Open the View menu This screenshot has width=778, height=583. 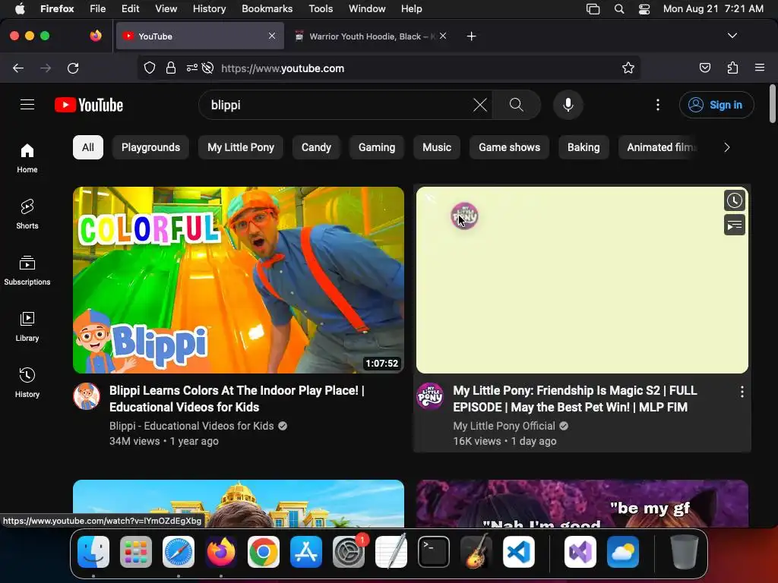166,8
